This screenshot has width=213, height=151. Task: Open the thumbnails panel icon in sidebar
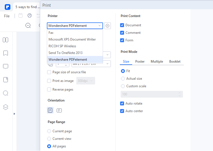click(5, 40)
